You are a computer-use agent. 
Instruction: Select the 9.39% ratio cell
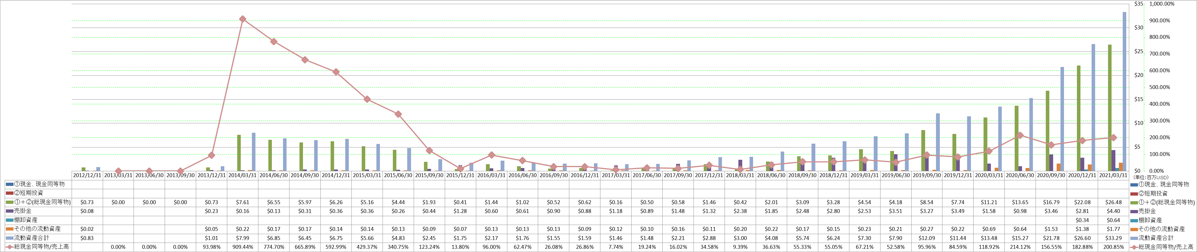(740, 247)
